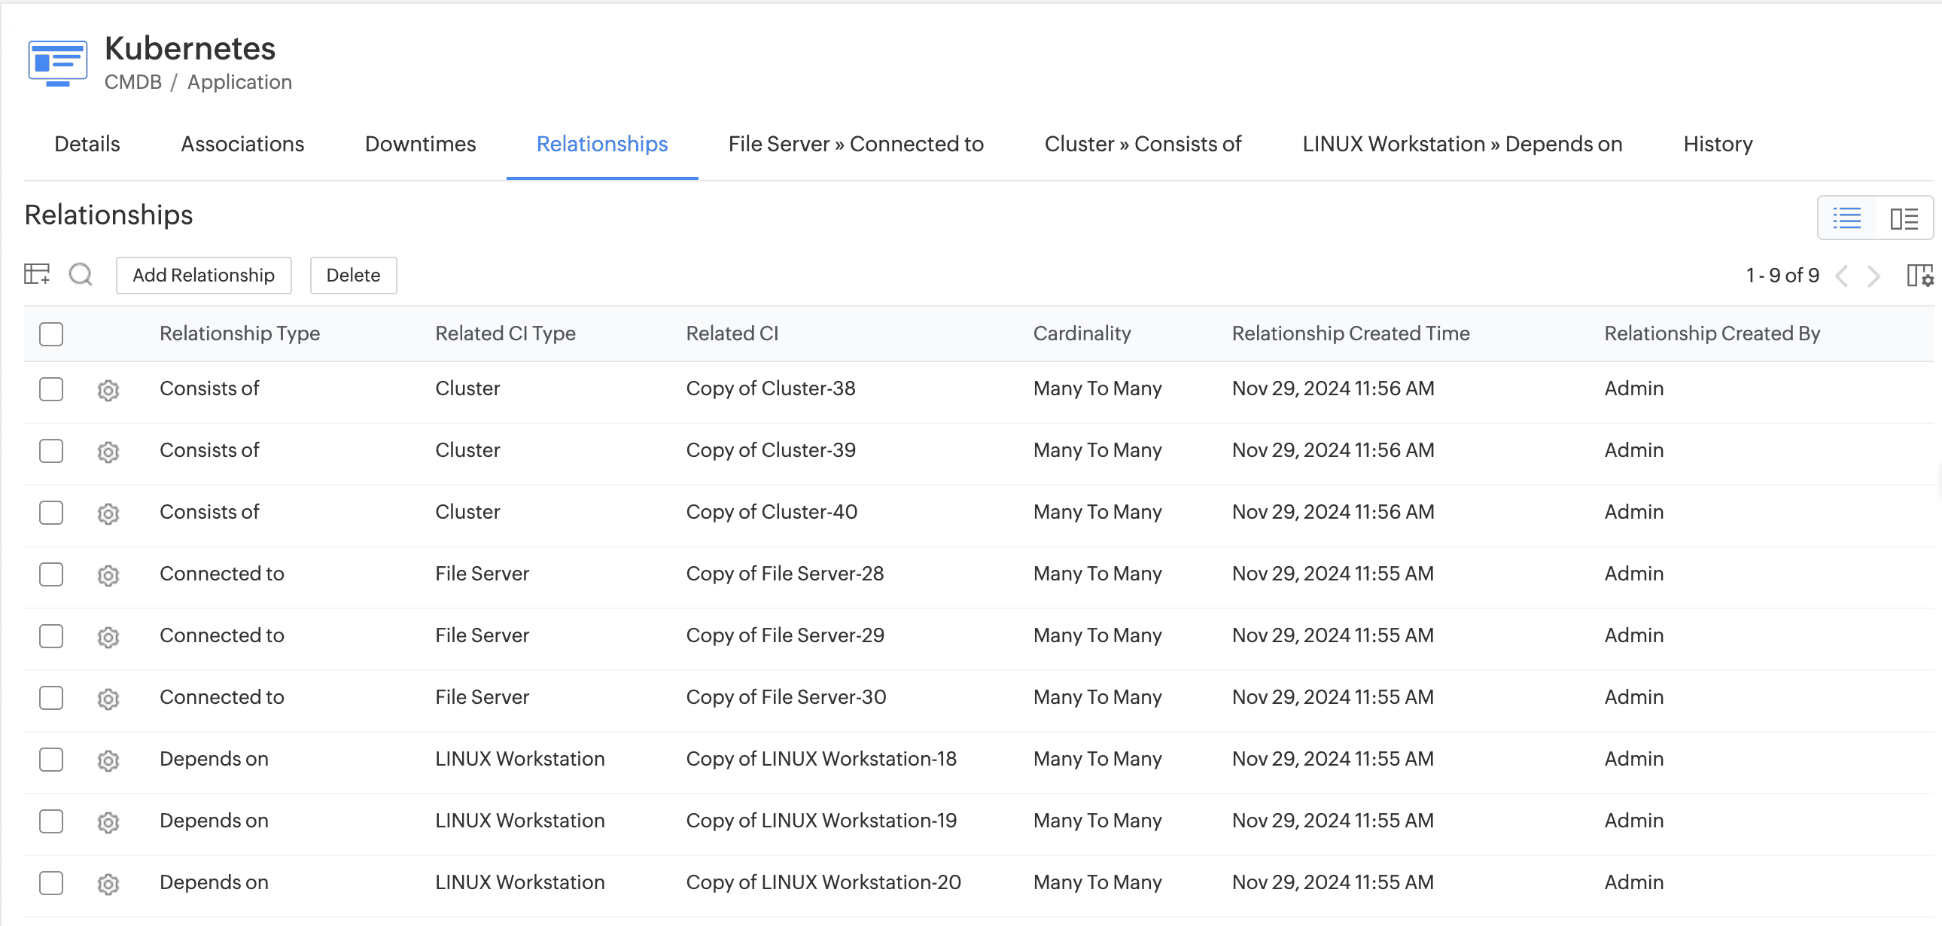Click gear icon for Copy of Cluster-38 row

pyautogui.click(x=108, y=390)
